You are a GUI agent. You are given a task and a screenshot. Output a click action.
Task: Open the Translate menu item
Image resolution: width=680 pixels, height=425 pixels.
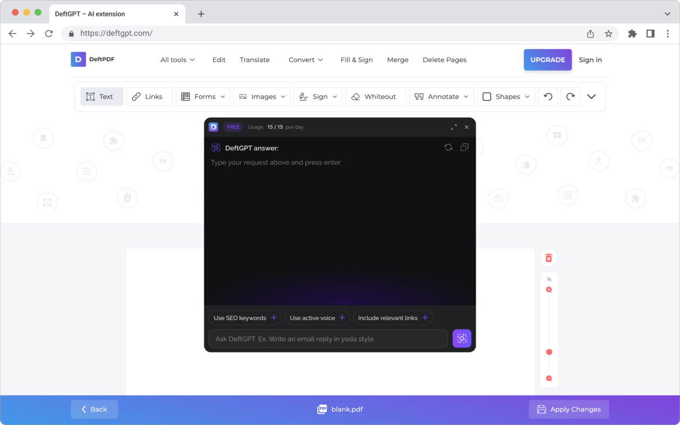pos(254,60)
